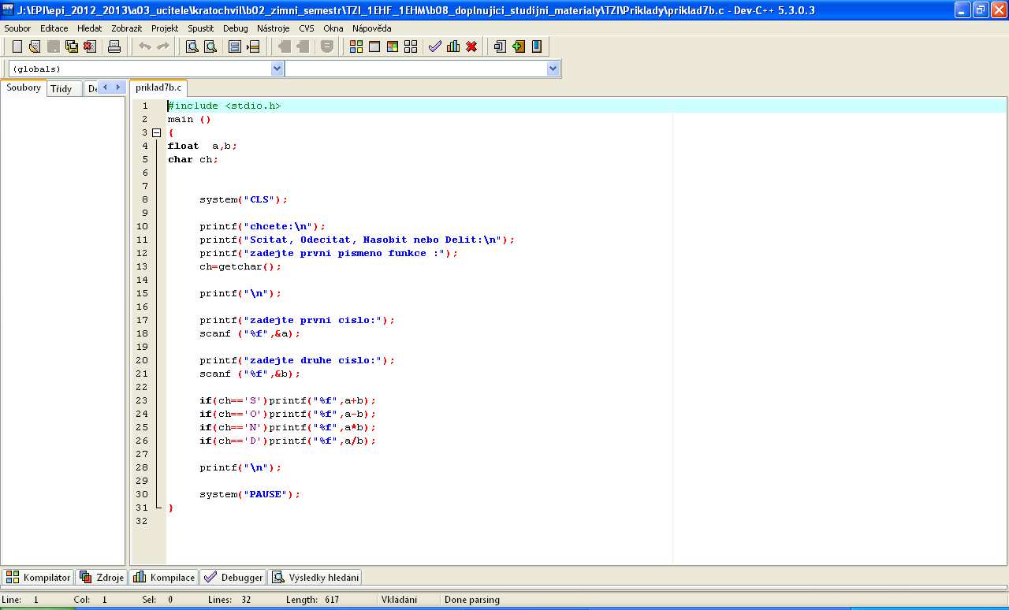Click the Run window toolbar icon
The image size is (1009, 610).
(x=374, y=46)
